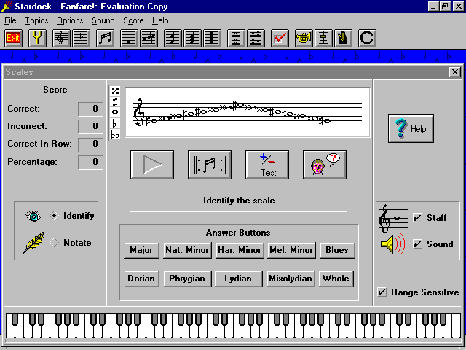This screenshot has width=466, height=350.
Task: Click the face with question mark button
Action: pos(325,165)
